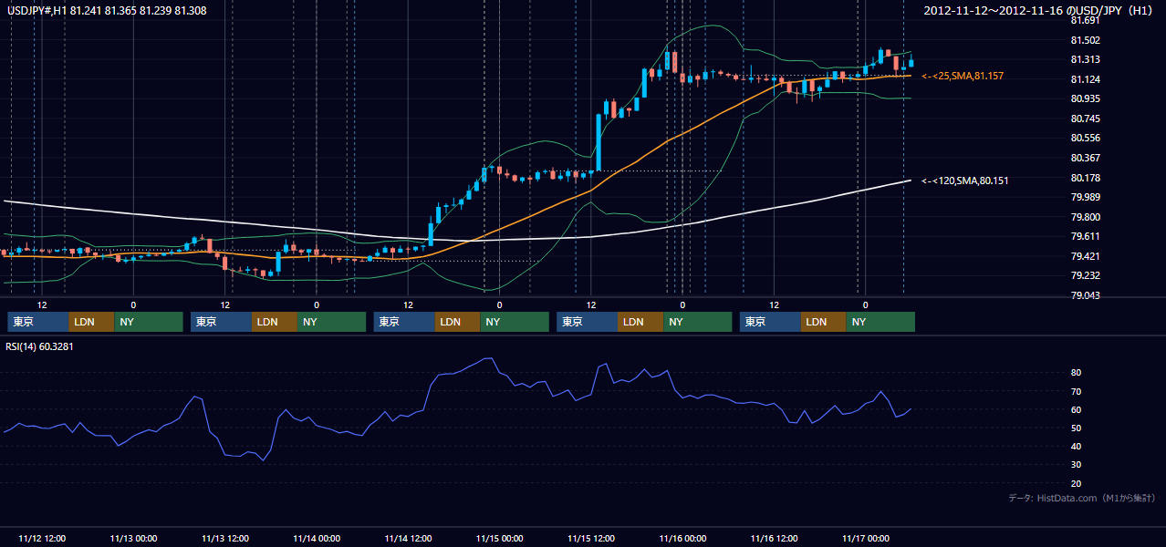Click the 11/15 00:00 date axis label
This screenshot has width=1166, height=547.
[500, 538]
